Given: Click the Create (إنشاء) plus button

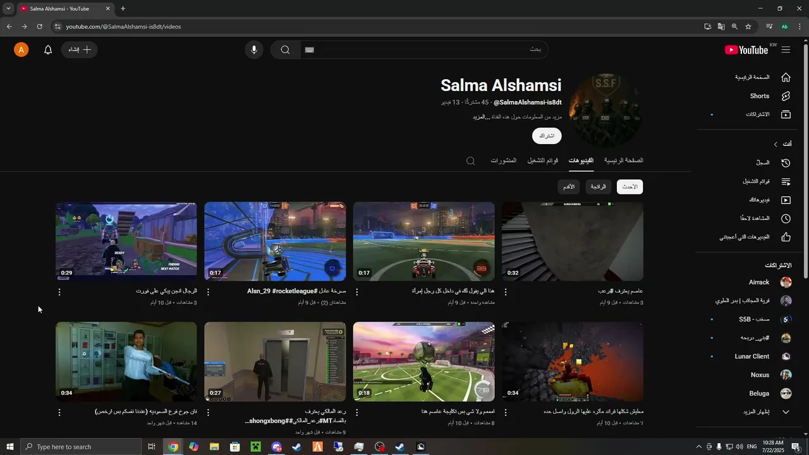Looking at the screenshot, I should 80,50.
